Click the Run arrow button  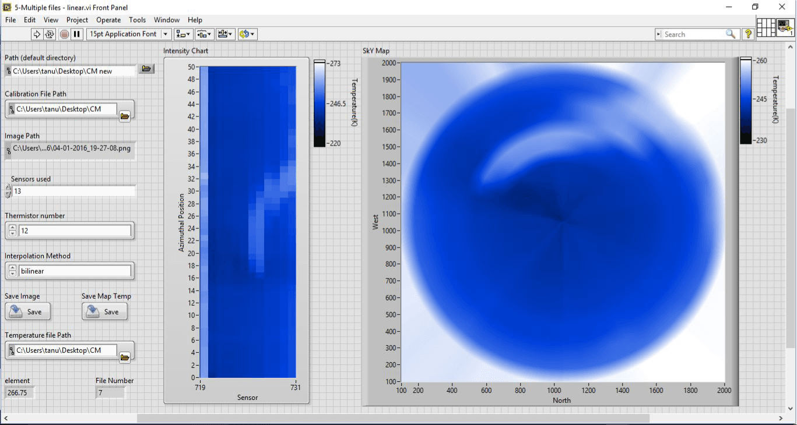click(x=37, y=34)
